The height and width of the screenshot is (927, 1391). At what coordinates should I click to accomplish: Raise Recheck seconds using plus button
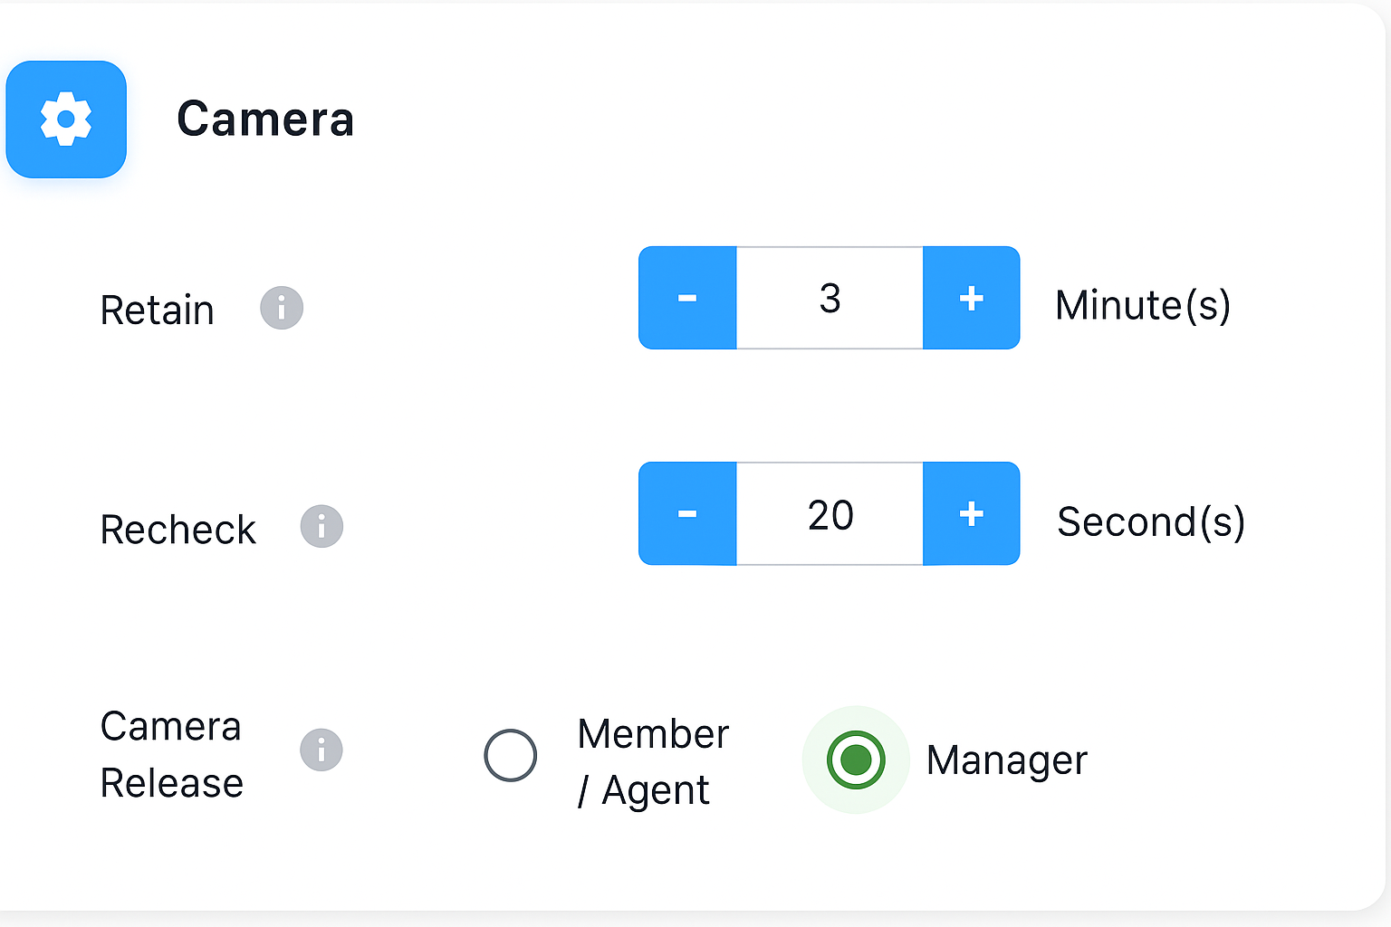coord(971,513)
